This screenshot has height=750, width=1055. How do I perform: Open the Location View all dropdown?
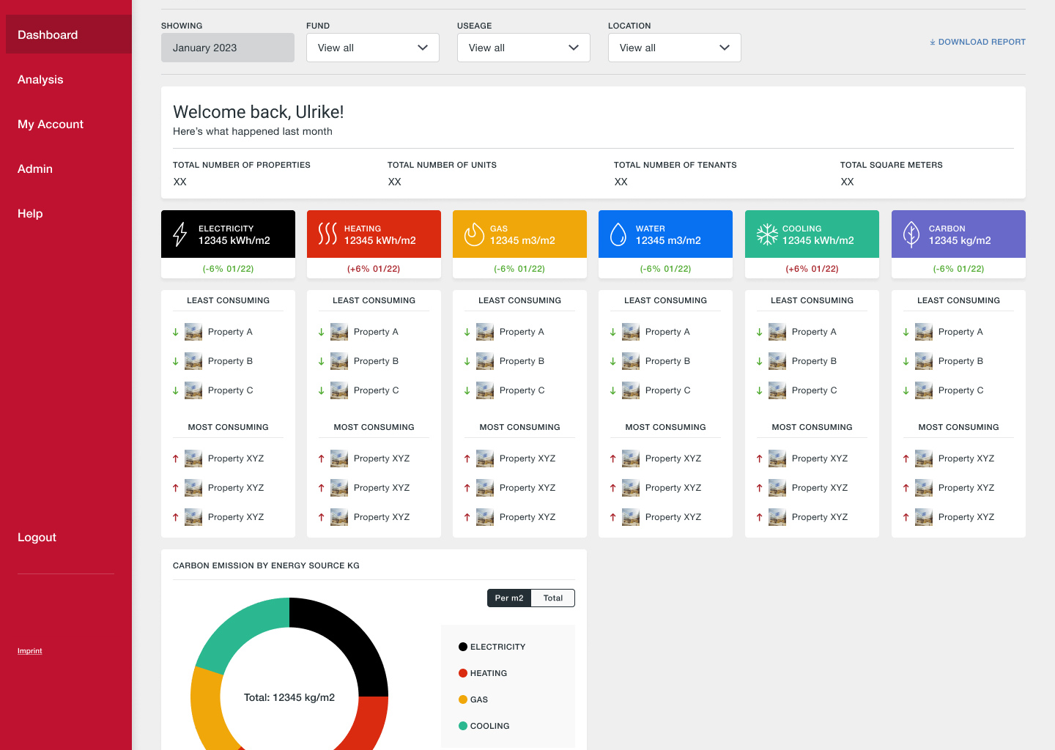click(675, 48)
